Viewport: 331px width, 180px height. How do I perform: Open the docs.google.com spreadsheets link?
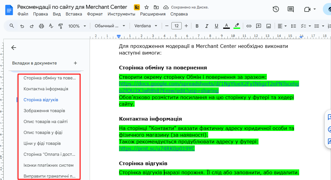pyautogui.click(x=209, y=87)
